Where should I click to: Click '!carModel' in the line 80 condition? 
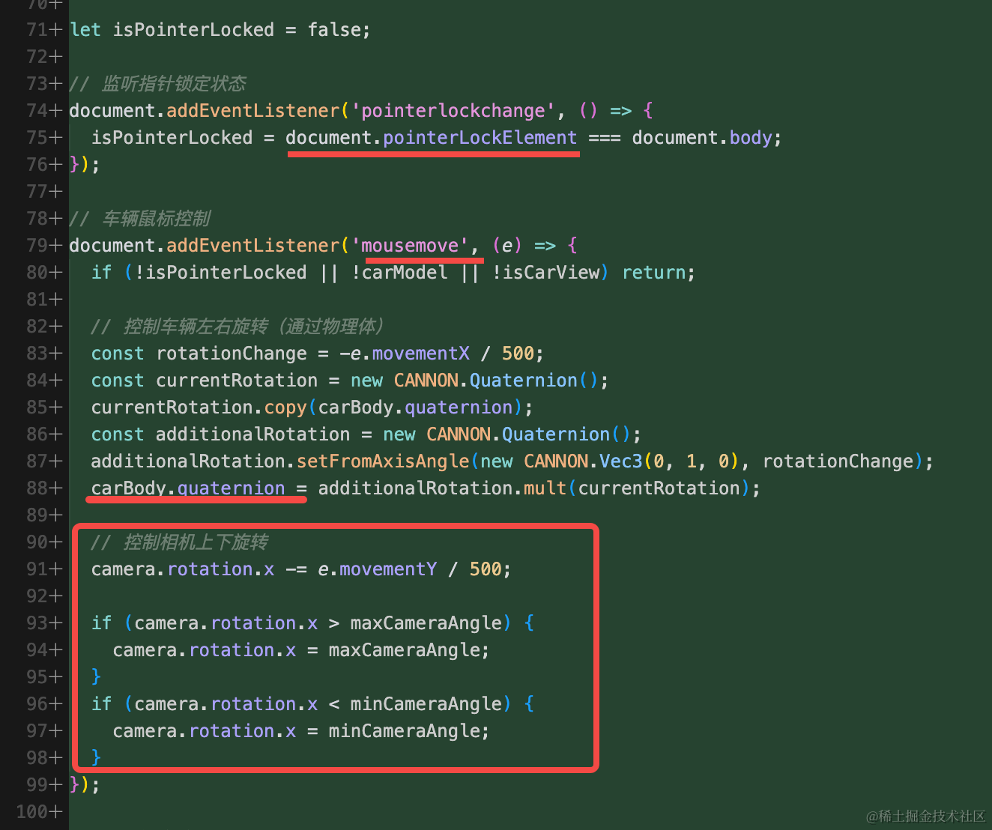399,273
